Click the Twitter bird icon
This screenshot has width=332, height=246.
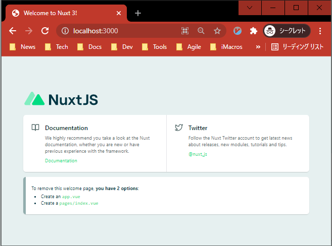pyautogui.click(x=179, y=128)
